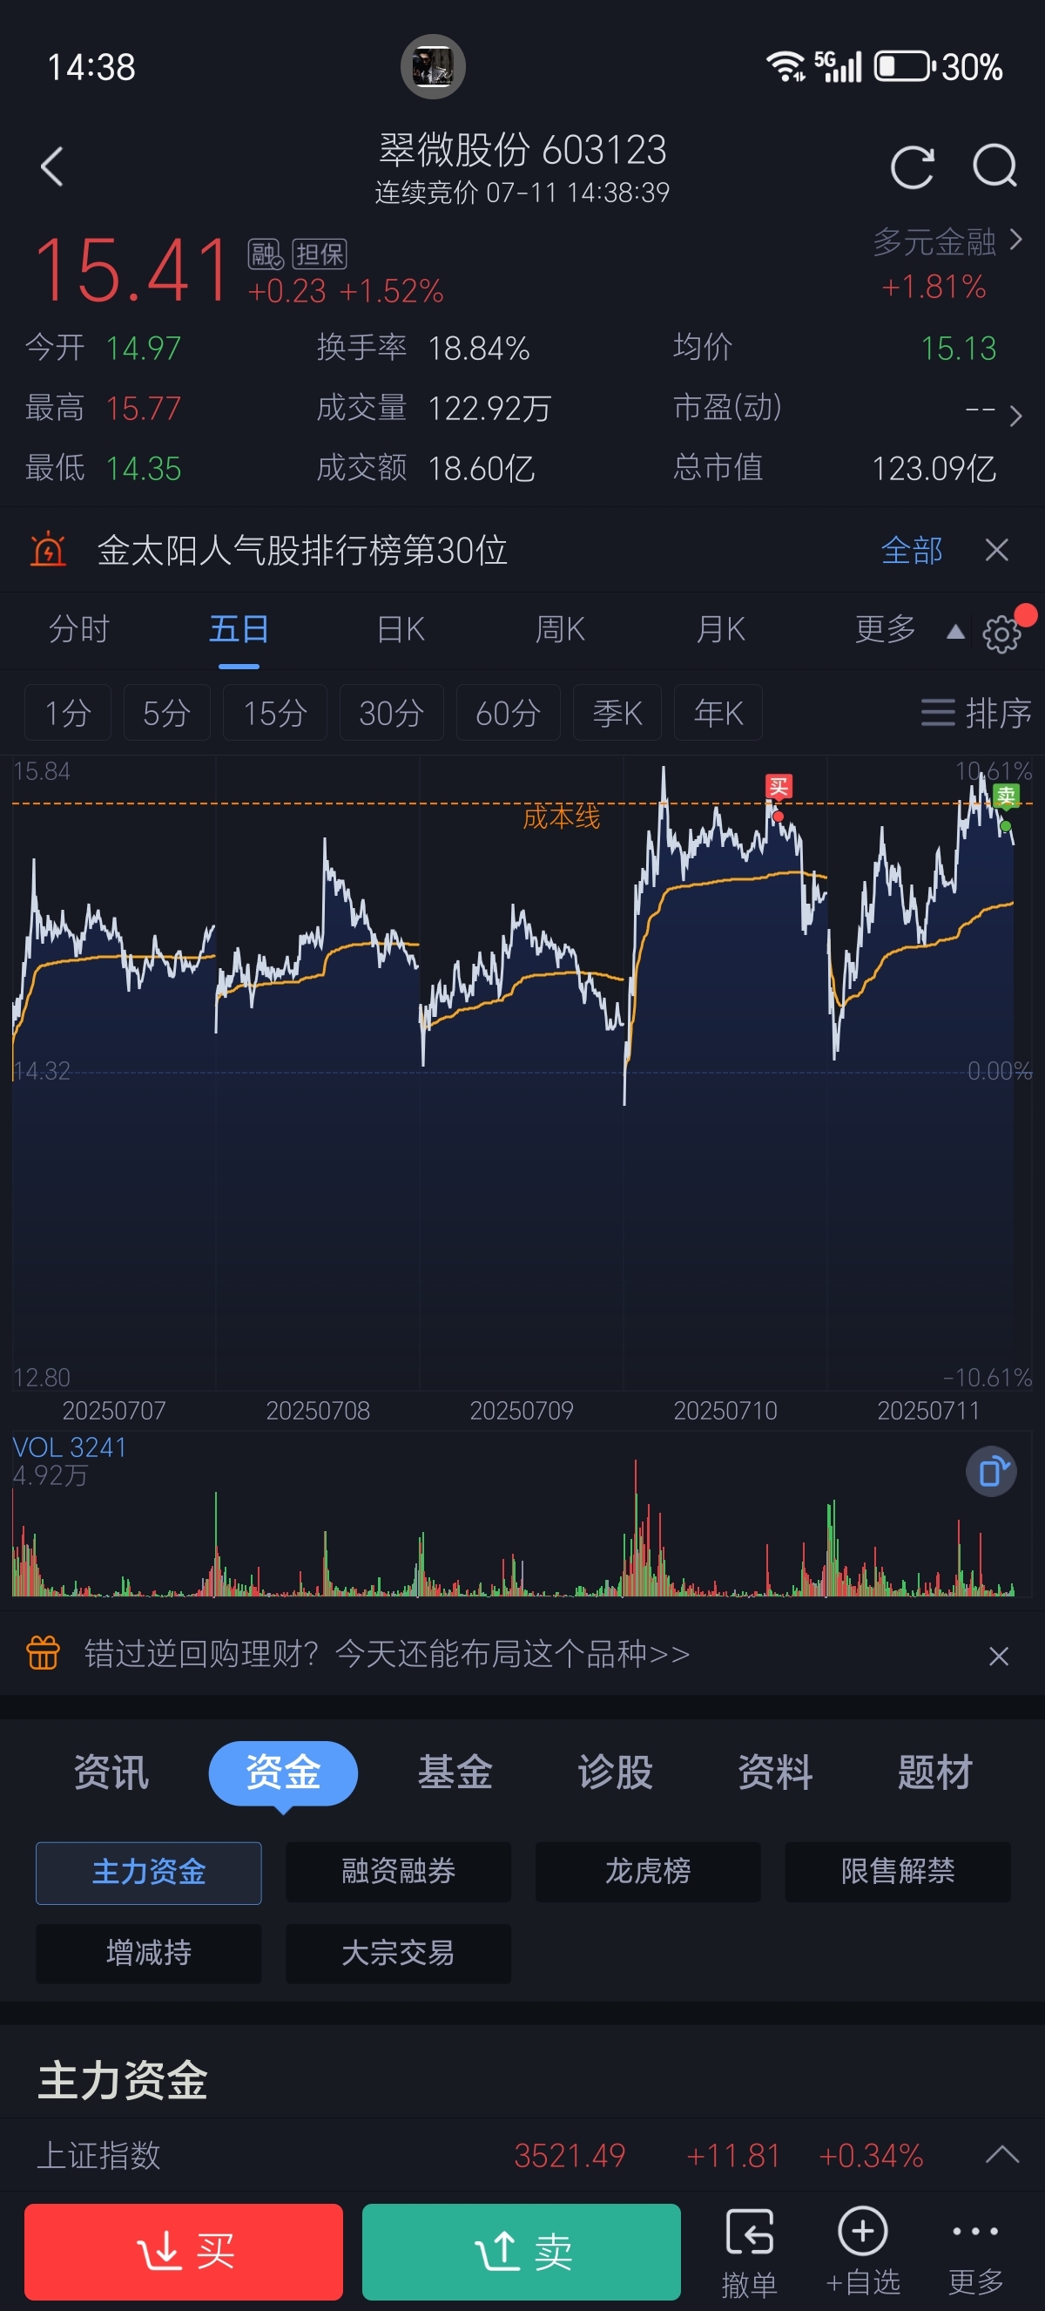Switch to 基金 funds tab
This screenshot has width=1045, height=2311.
click(455, 1772)
